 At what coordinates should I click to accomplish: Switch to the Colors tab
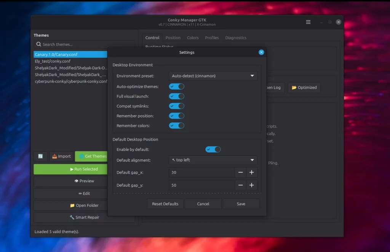tap(193, 38)
